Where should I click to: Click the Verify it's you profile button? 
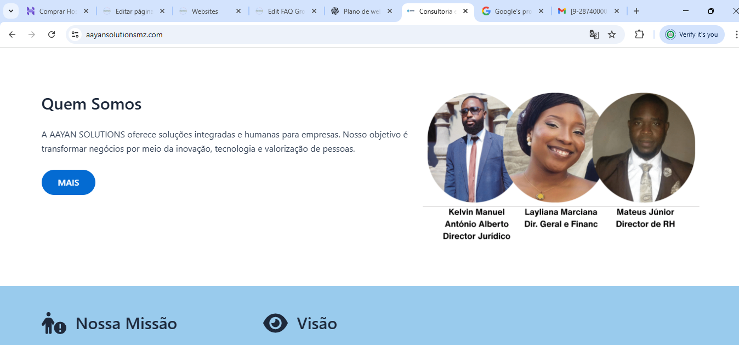(x=692, y=34)
